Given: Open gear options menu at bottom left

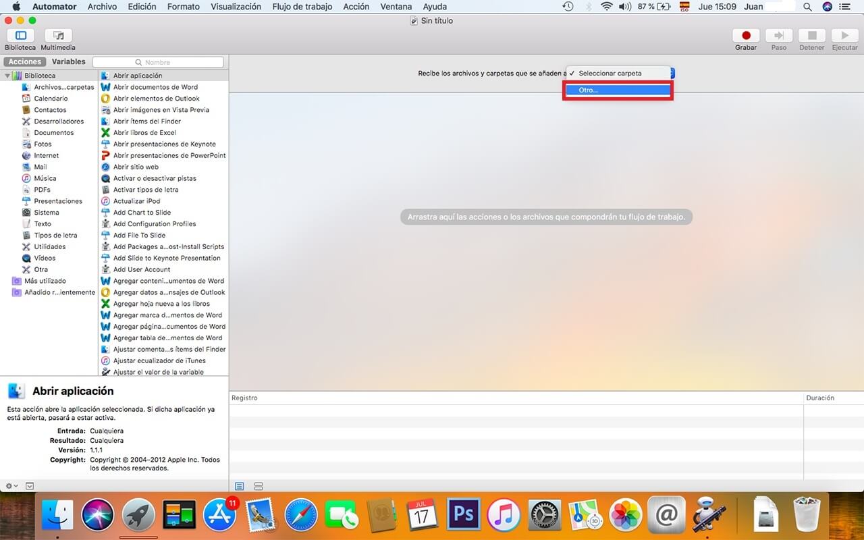Looking at the screenshot, I should point(12,486).
